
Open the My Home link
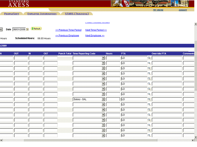click(158, 10)
